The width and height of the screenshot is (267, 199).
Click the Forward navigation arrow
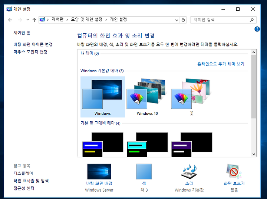(x=20, y=20)
